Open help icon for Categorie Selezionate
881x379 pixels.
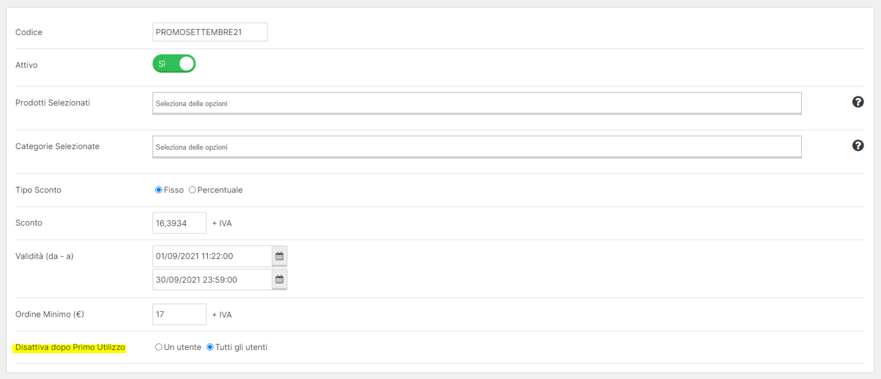click(858, 145)
